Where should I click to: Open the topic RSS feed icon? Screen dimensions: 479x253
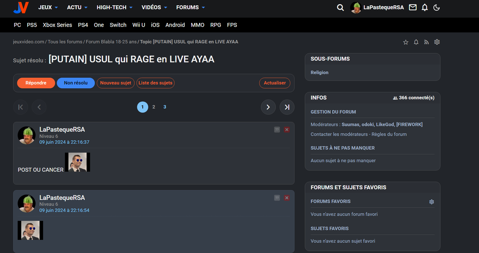pyautogui.click(x=426, y=42)
